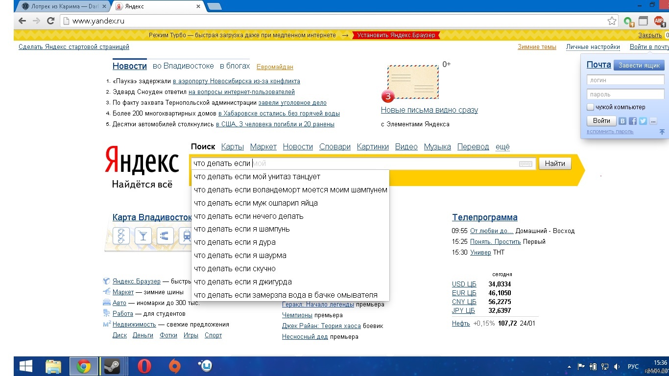Tick the "чужой компьютер" checkbox
The image size is (669, 376).
point(591,107)
